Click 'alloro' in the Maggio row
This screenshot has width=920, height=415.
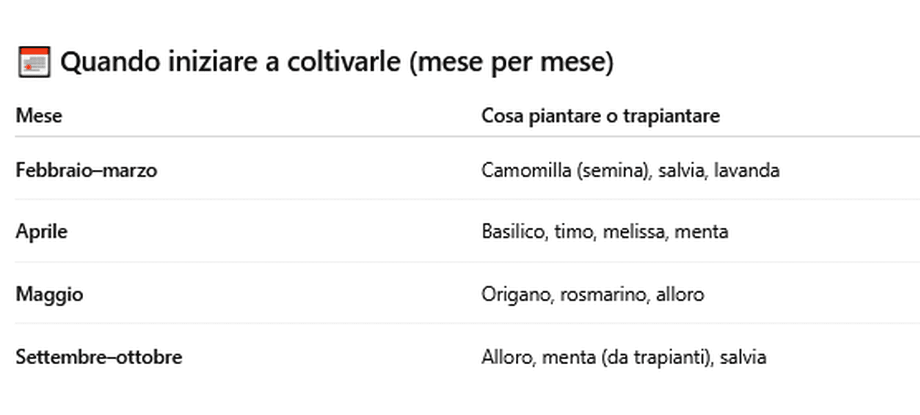[680, 294]
